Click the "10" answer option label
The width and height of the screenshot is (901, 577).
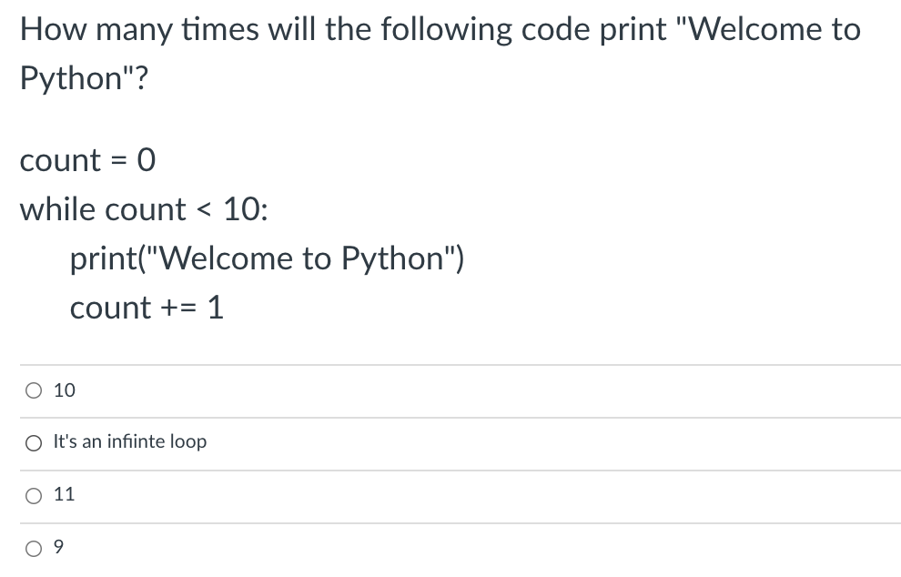pyautogui.click(x=65, y=390)
